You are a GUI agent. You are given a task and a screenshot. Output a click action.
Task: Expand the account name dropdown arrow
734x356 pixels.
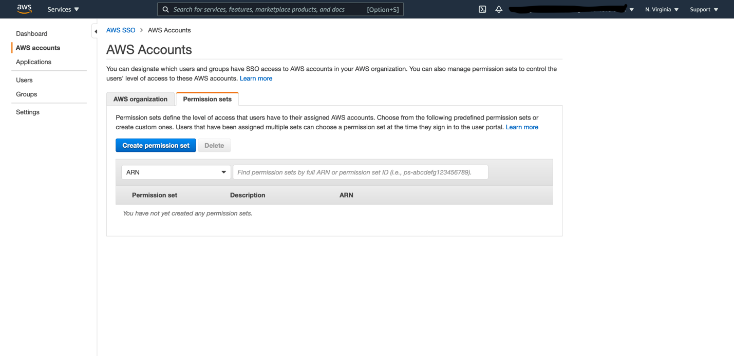tap(632, 10)
